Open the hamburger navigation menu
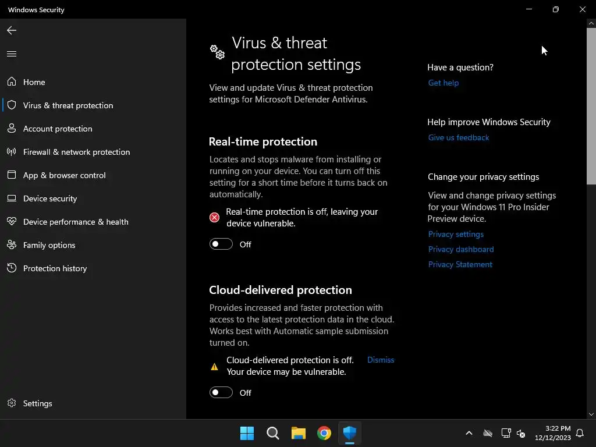 tap(12, 54)
